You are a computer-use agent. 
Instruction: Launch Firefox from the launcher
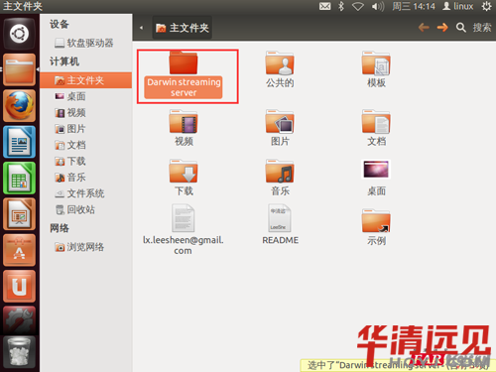point(19,106)
